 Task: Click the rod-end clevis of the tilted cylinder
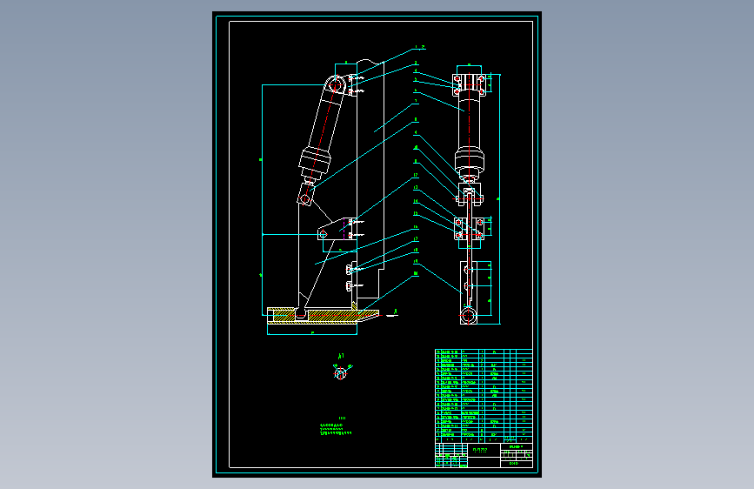tap(305, 196)
